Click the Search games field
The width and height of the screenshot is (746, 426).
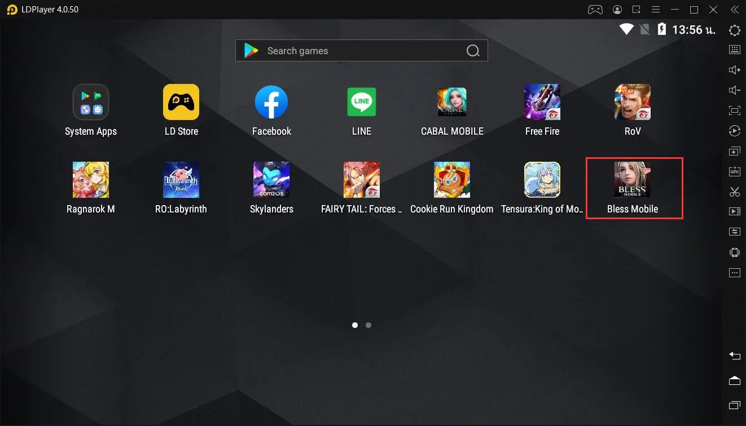tap(362, 51)
